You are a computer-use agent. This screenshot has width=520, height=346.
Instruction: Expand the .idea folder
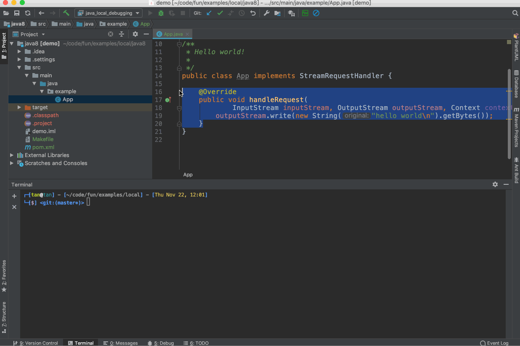coord(19,52)
